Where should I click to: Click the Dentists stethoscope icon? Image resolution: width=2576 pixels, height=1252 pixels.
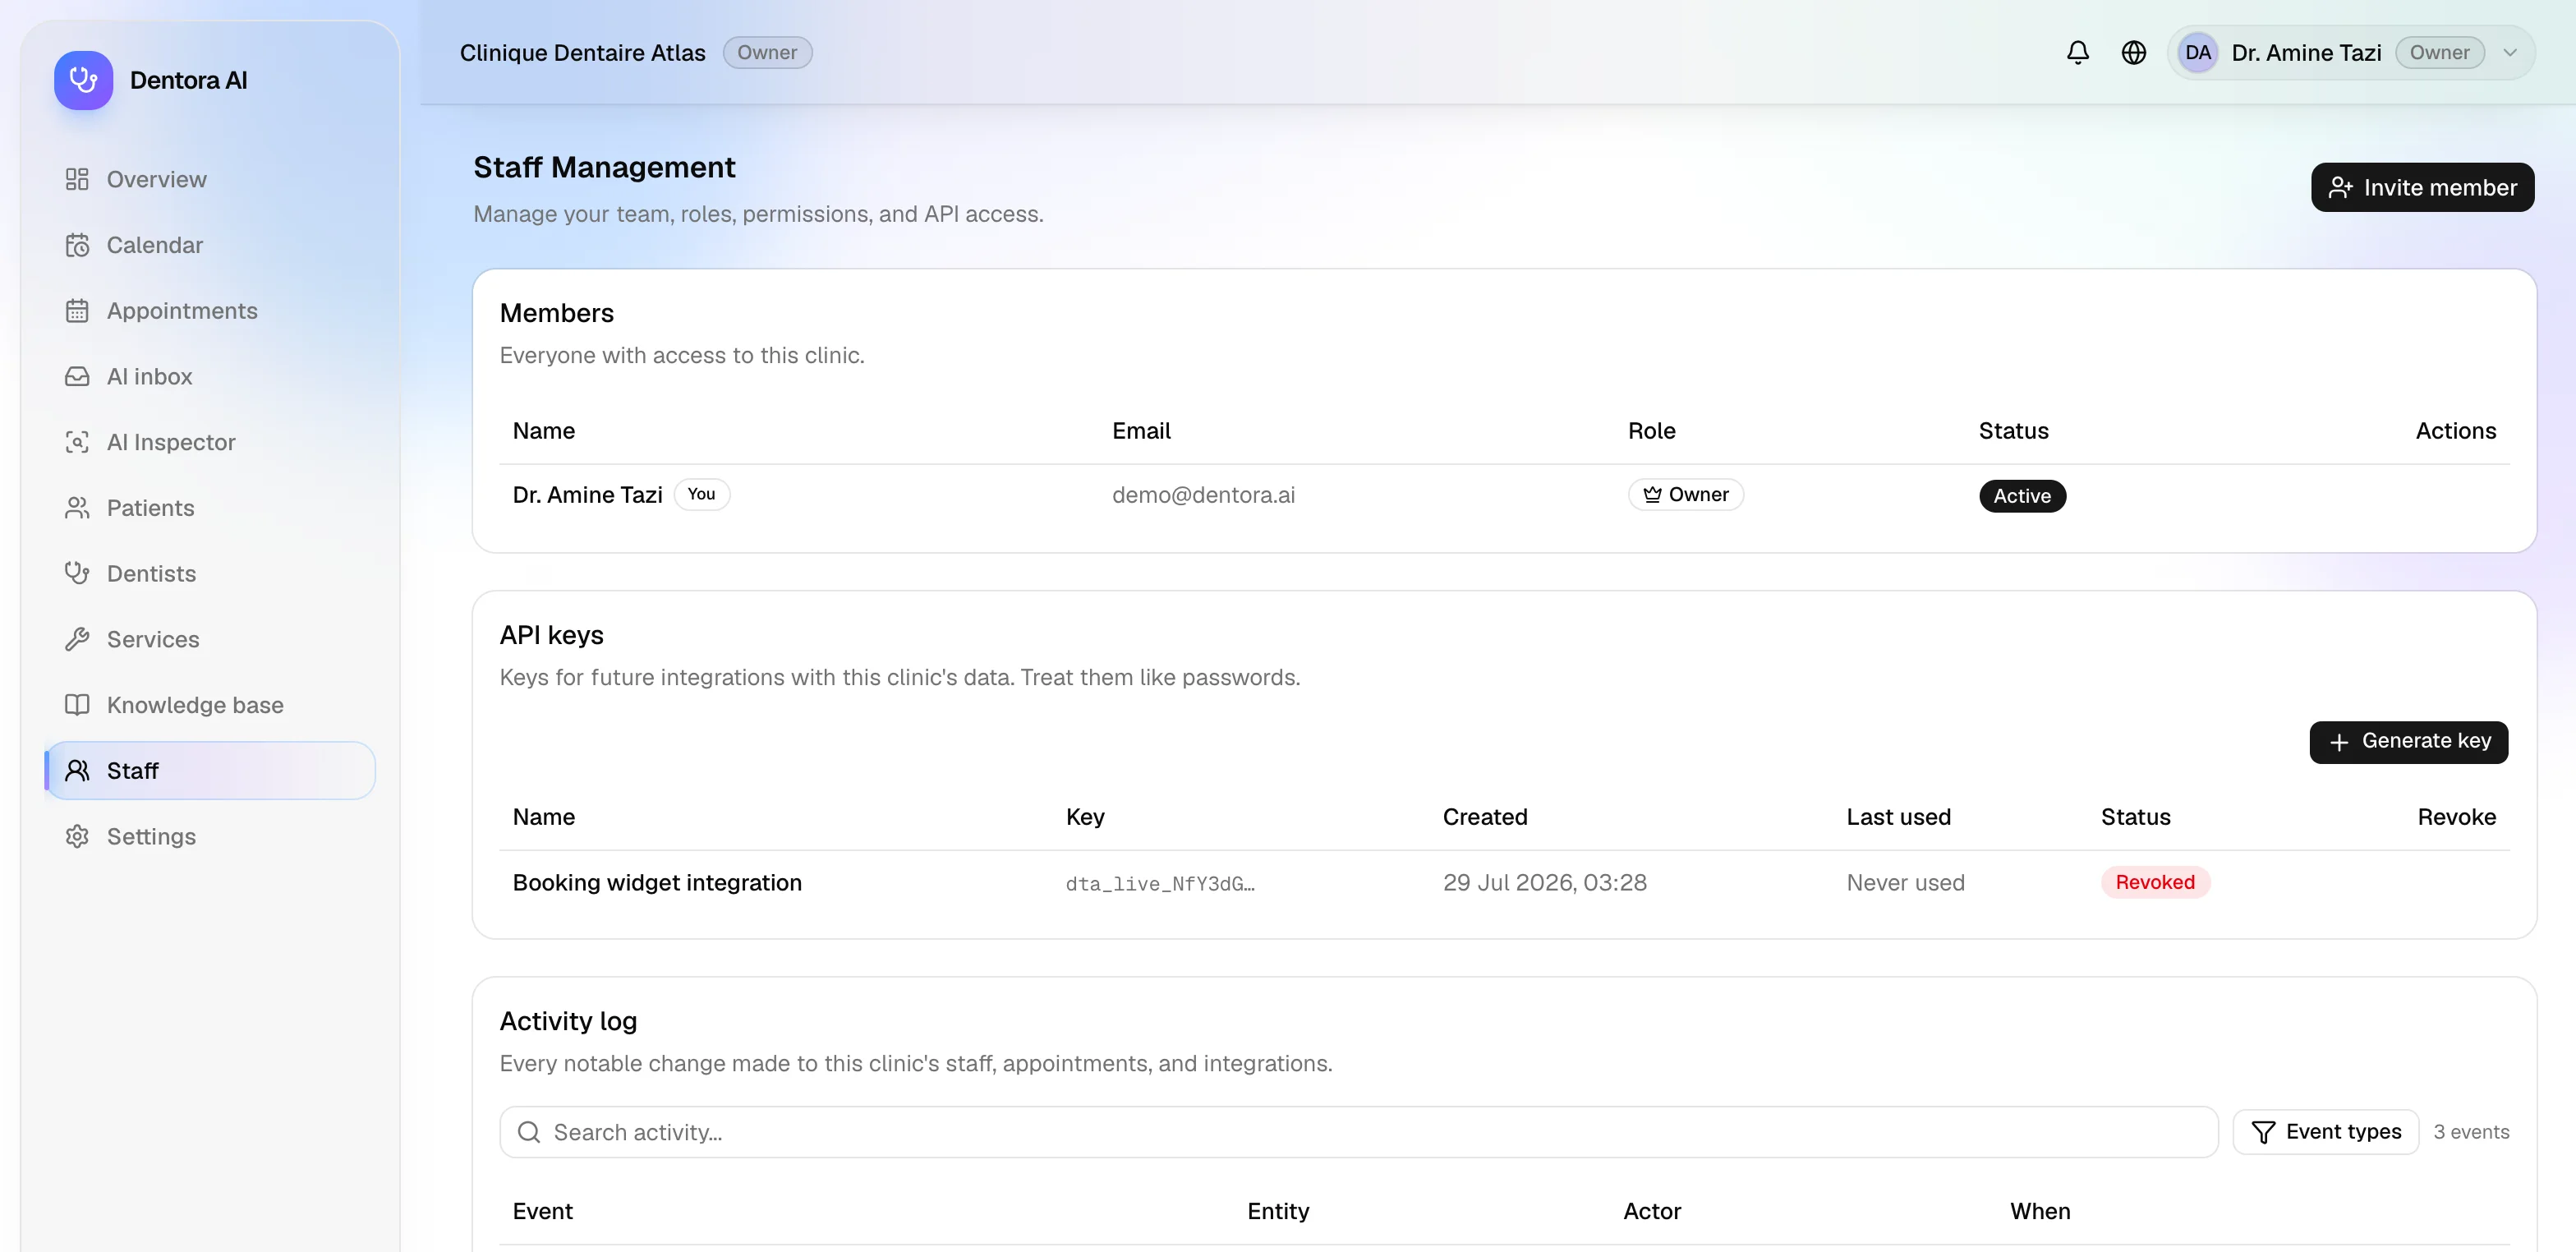tap(77, 574)
